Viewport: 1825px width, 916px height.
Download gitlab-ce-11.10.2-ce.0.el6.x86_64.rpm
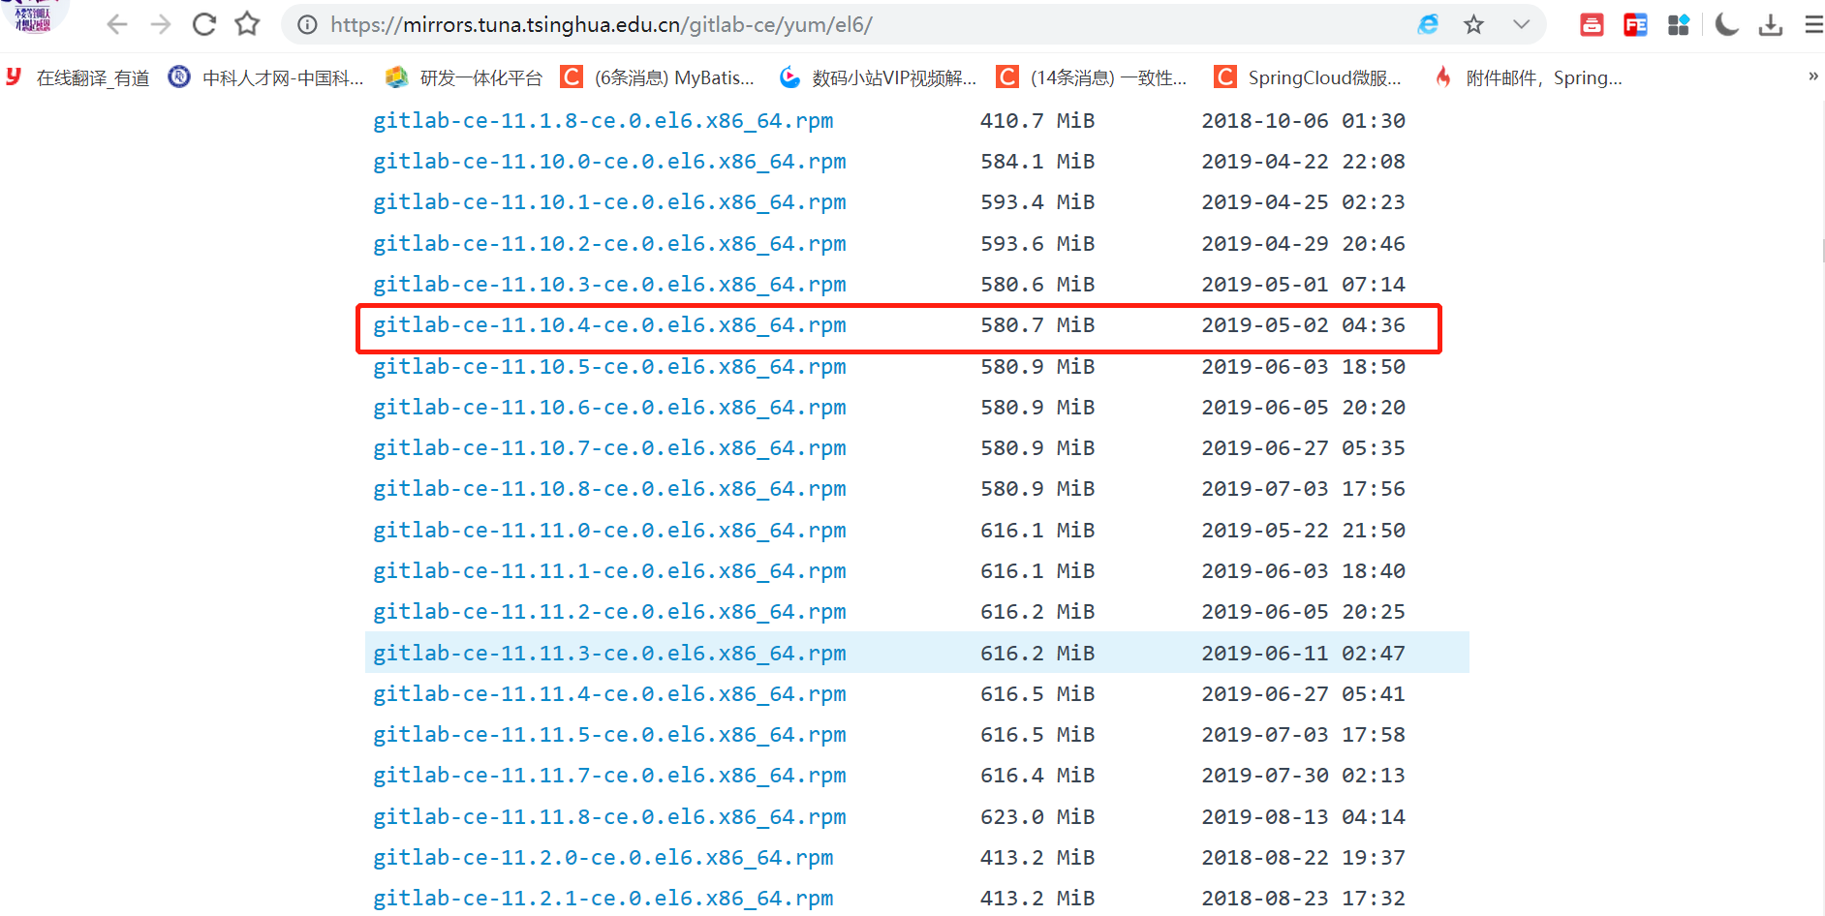point(609,244)
